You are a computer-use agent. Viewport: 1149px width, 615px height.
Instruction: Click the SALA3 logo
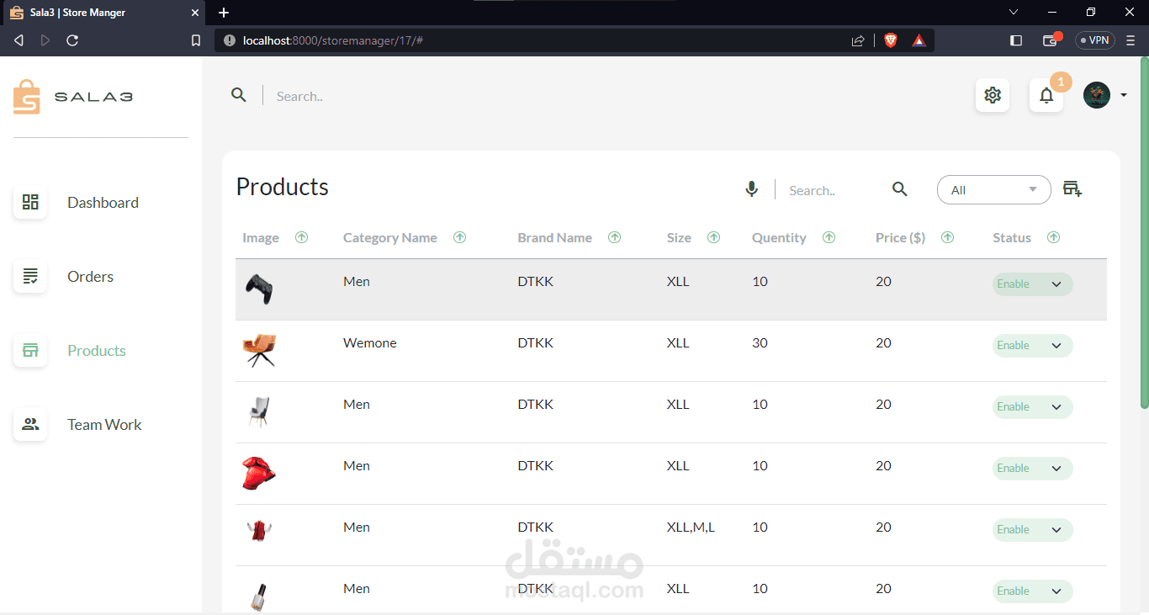tap(73, 97)
